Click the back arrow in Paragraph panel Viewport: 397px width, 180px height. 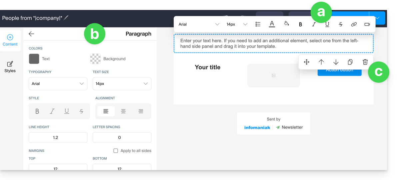[31, 34]
